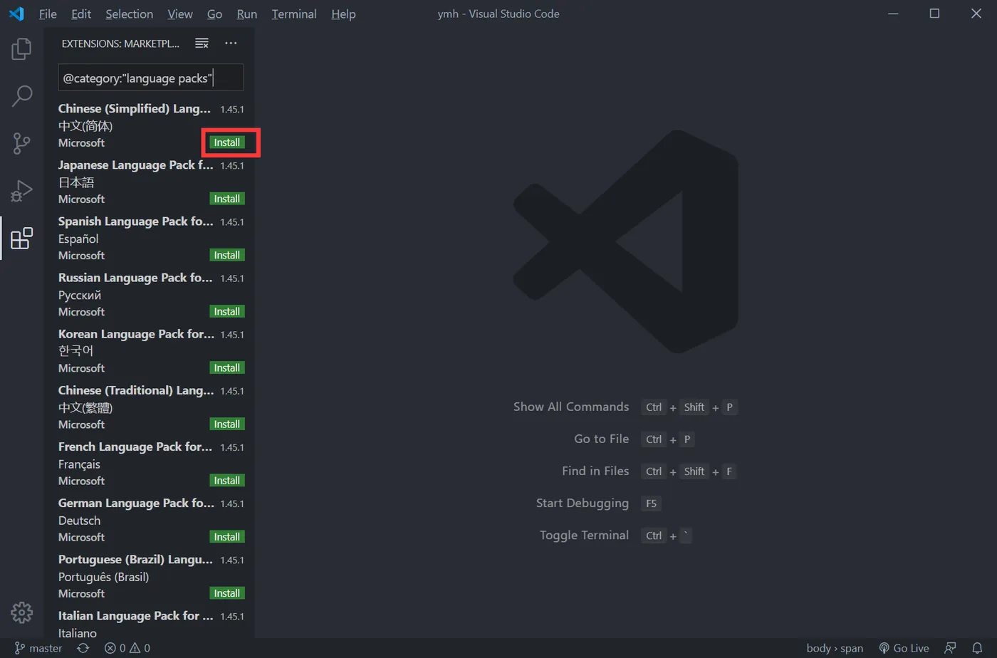Open Extensions panel more actions menu
The height and width of the screenshot is (658, 997).
click(231, 43)
